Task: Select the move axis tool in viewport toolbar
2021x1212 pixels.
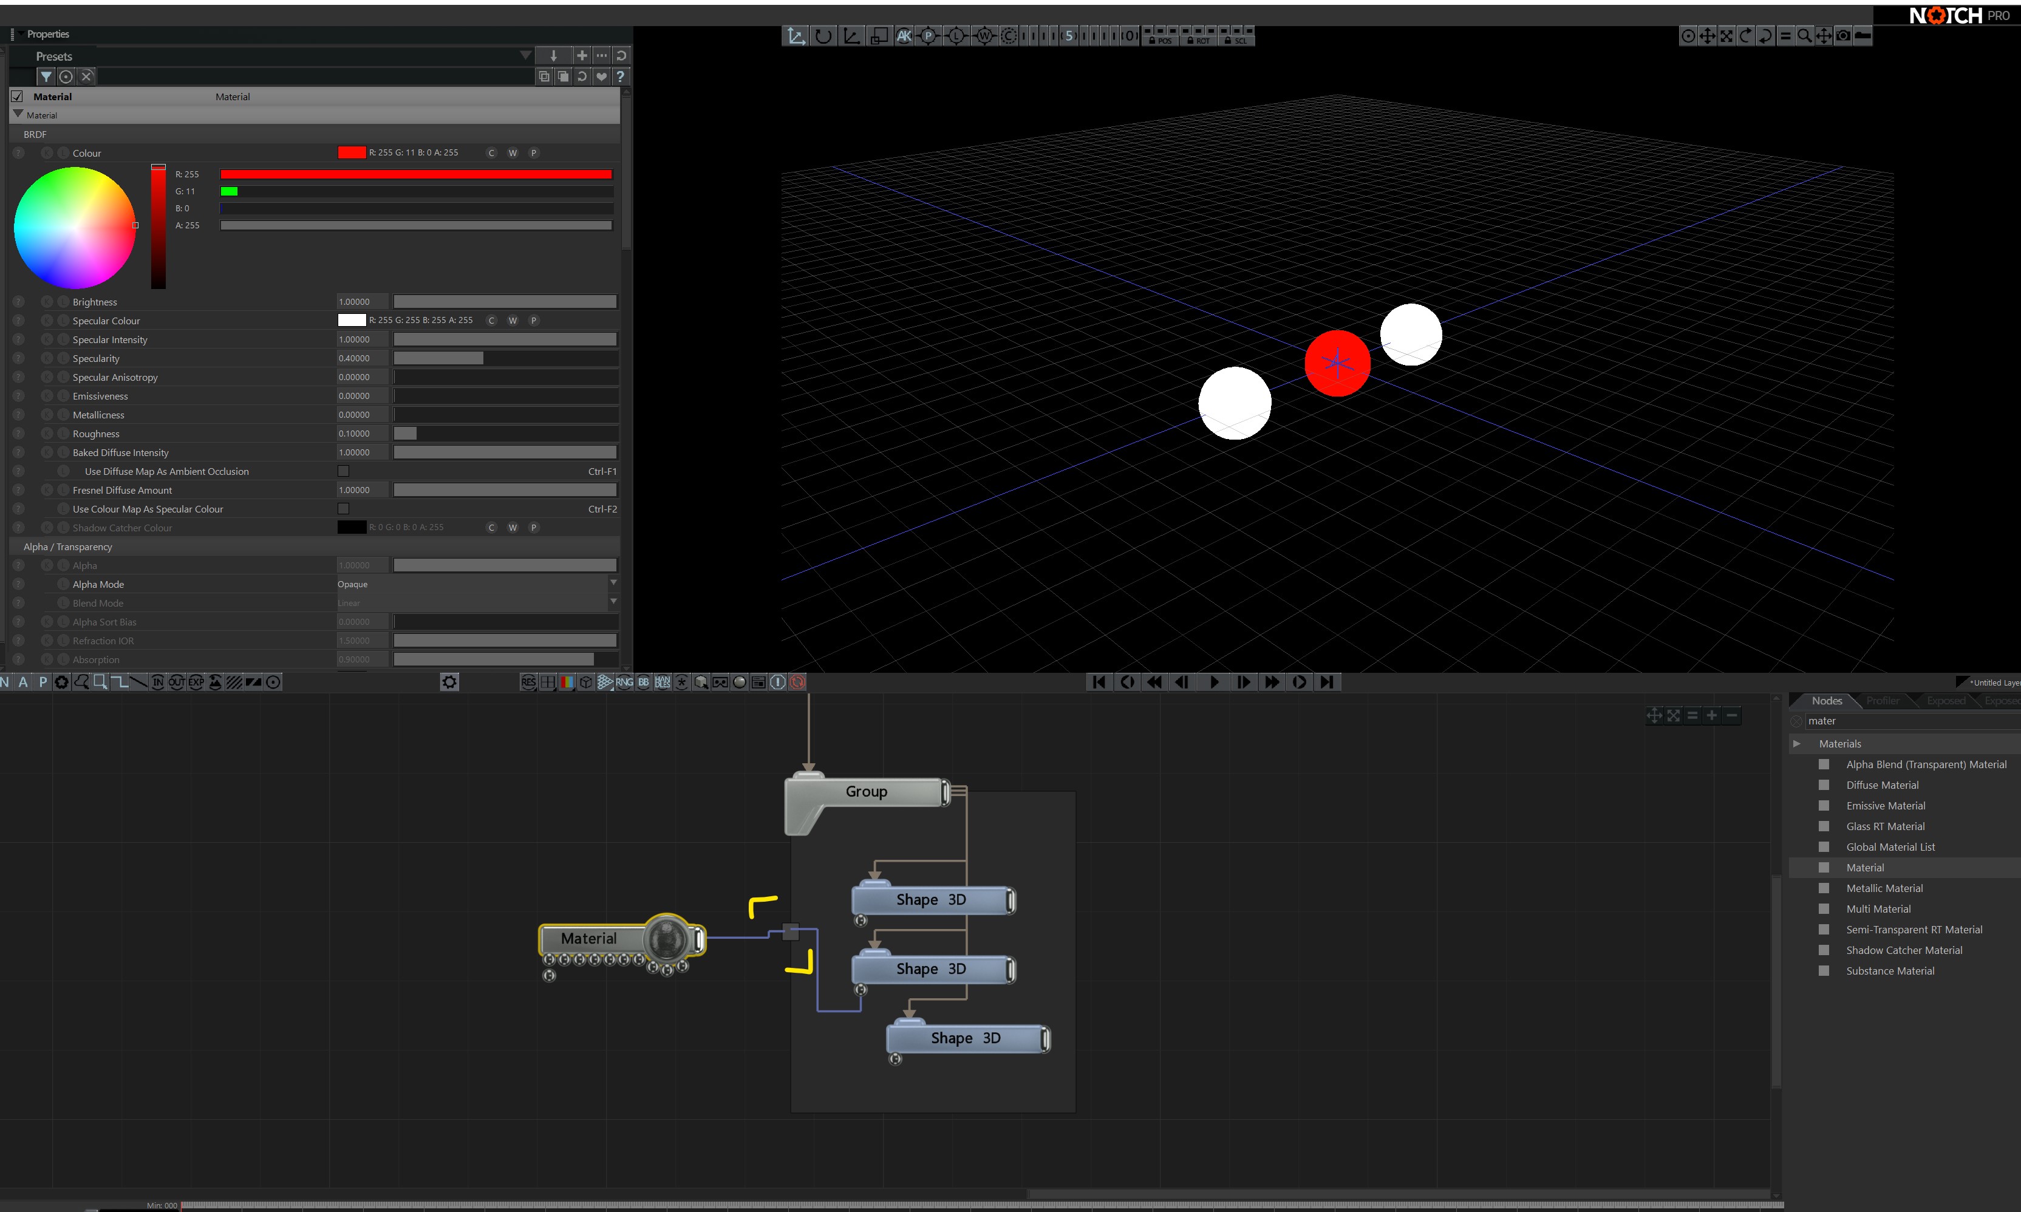Action: tap(796, 36)
